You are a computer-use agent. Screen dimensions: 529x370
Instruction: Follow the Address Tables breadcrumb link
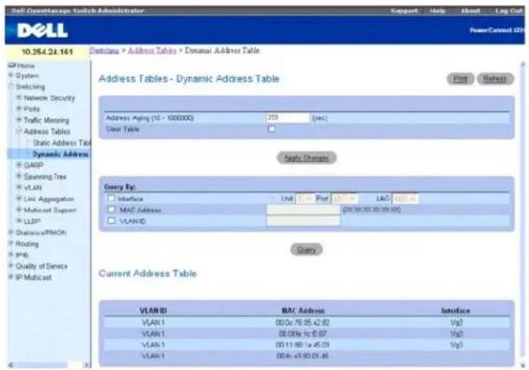tap(152, 51)
